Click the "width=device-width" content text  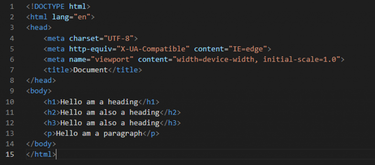point(215,60)
